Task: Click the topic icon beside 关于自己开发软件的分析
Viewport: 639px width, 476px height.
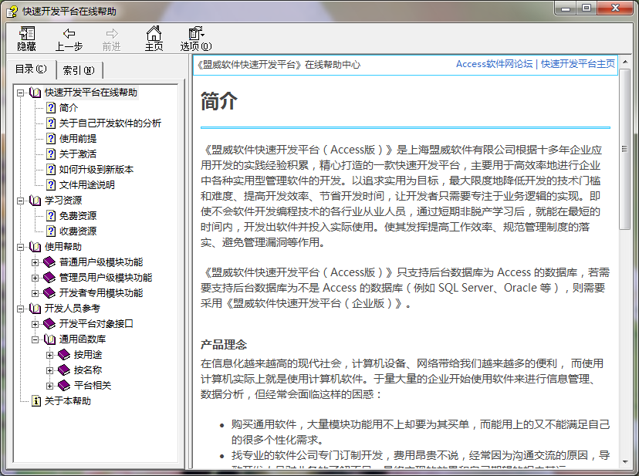Action: pos(50,123)
